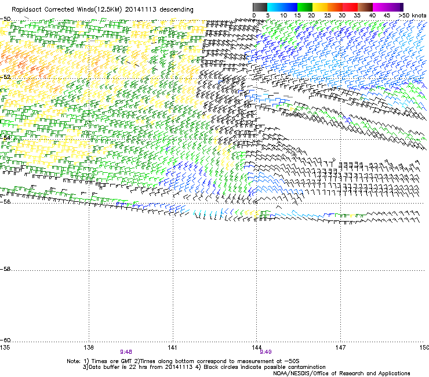Click the '35' legend scale label
The height and width of the screenshot is (377, 429).
click(x=357, y=16)
